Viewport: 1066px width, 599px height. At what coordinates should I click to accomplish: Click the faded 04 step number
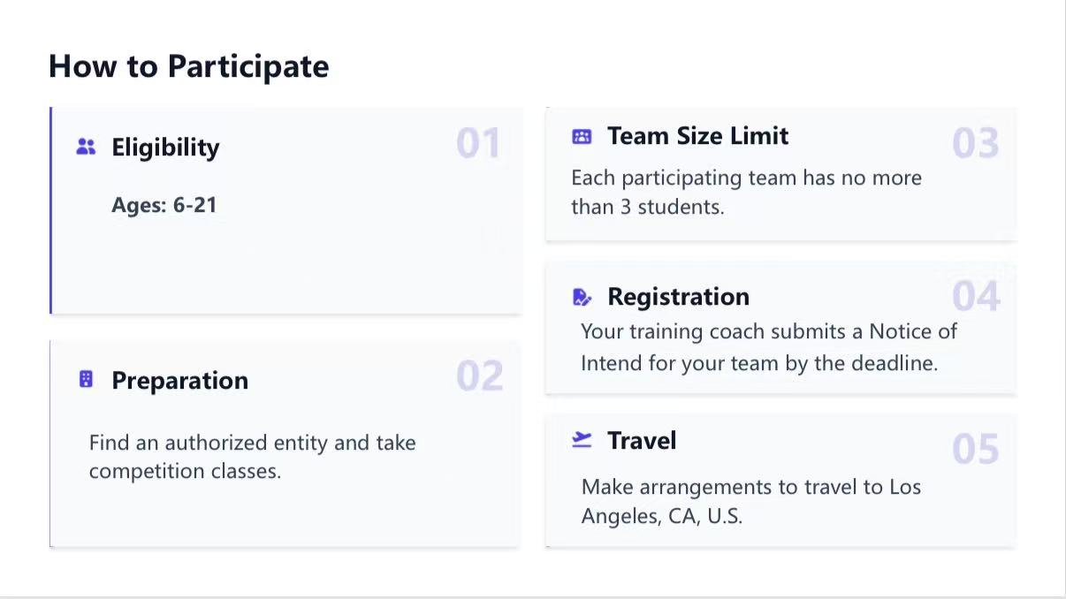pyautogui.click(x=976, y=297)
